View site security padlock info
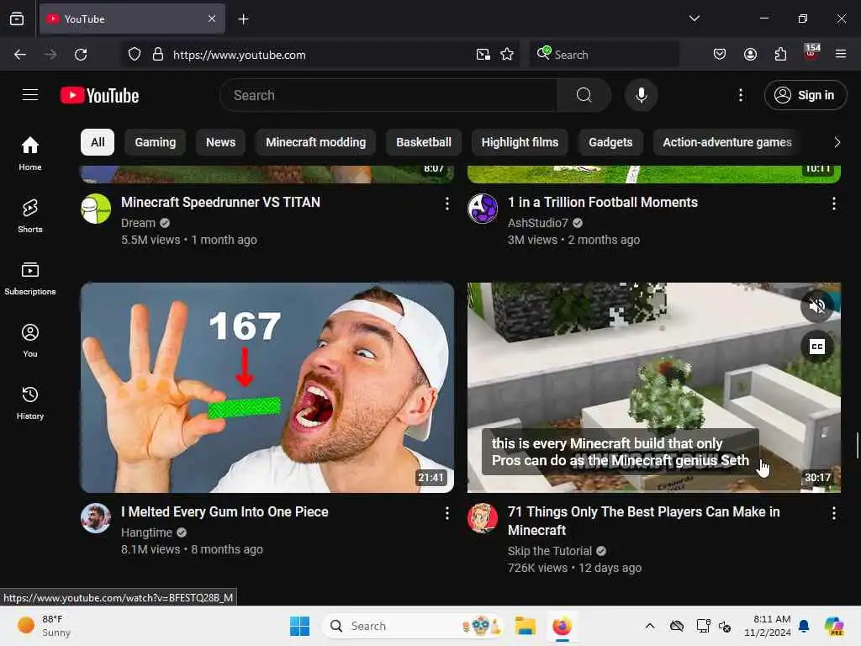861x646 pixels. click(158, 55)
